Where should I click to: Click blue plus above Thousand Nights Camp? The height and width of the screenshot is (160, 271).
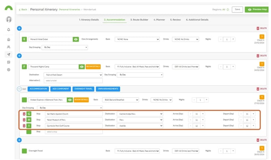pos(19,56)
